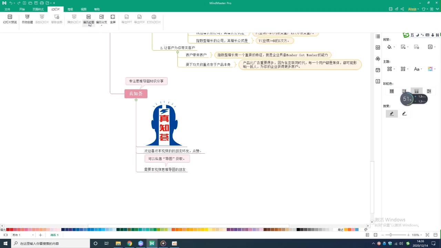The height and width of the screenshot is (248, 441).
Task: Open the clipart clover panel in sidebar
Action: click(378, 59)
